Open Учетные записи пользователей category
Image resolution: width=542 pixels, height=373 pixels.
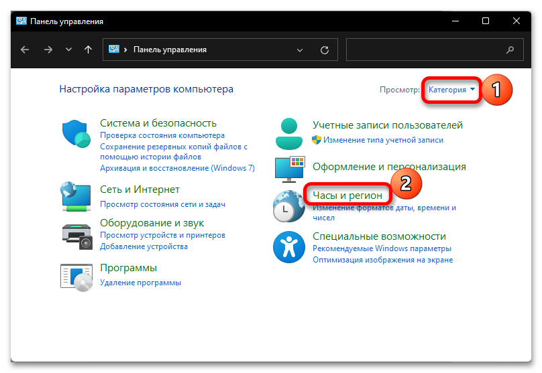tap(388, 125)
